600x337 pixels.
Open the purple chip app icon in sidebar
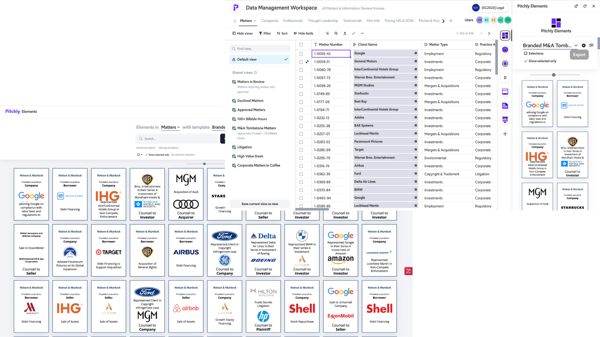point(505,64)
